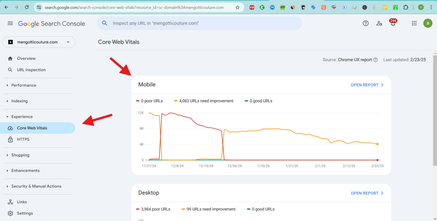Open the main hamburger menu
Viewport: 437px width, 221px height.
10,23
